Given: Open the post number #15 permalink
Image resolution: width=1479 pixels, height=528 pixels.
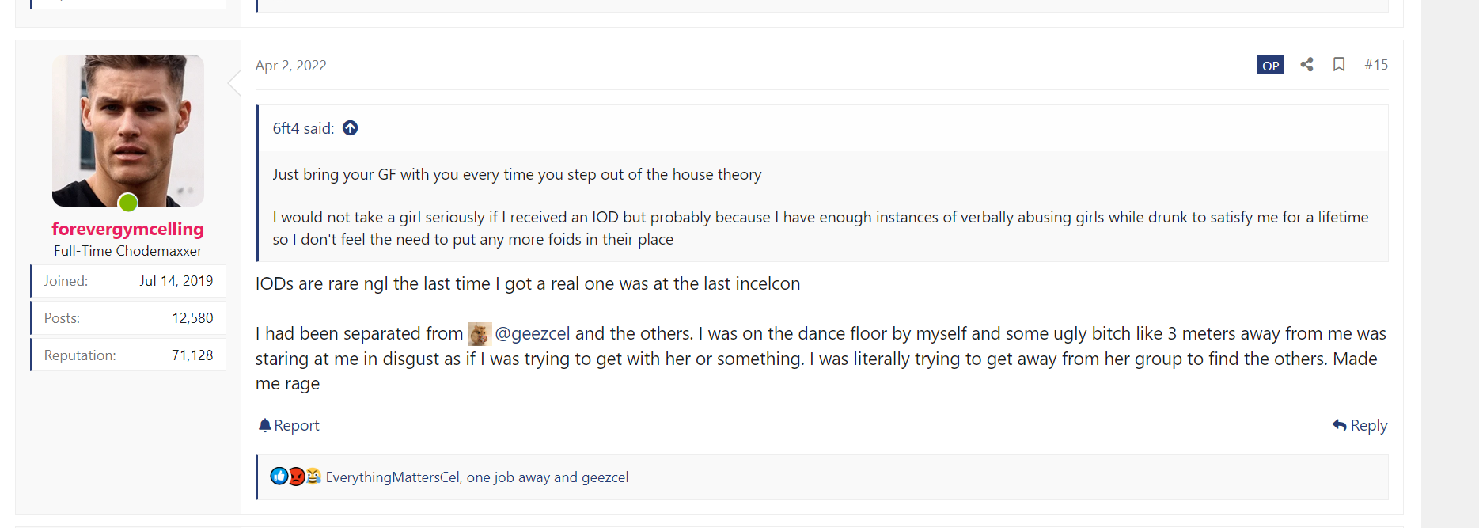Looking at the screenshot, I should [x=1376, y=65].
